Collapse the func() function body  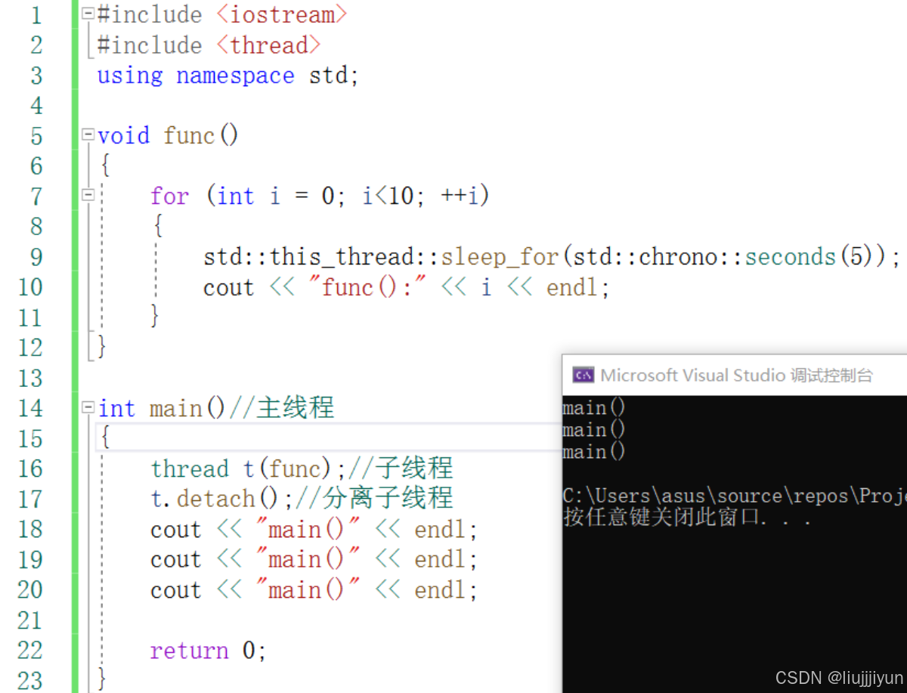coord(87,135)
